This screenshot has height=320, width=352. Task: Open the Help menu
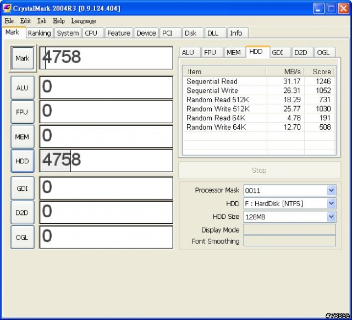(x=59, y=21)
